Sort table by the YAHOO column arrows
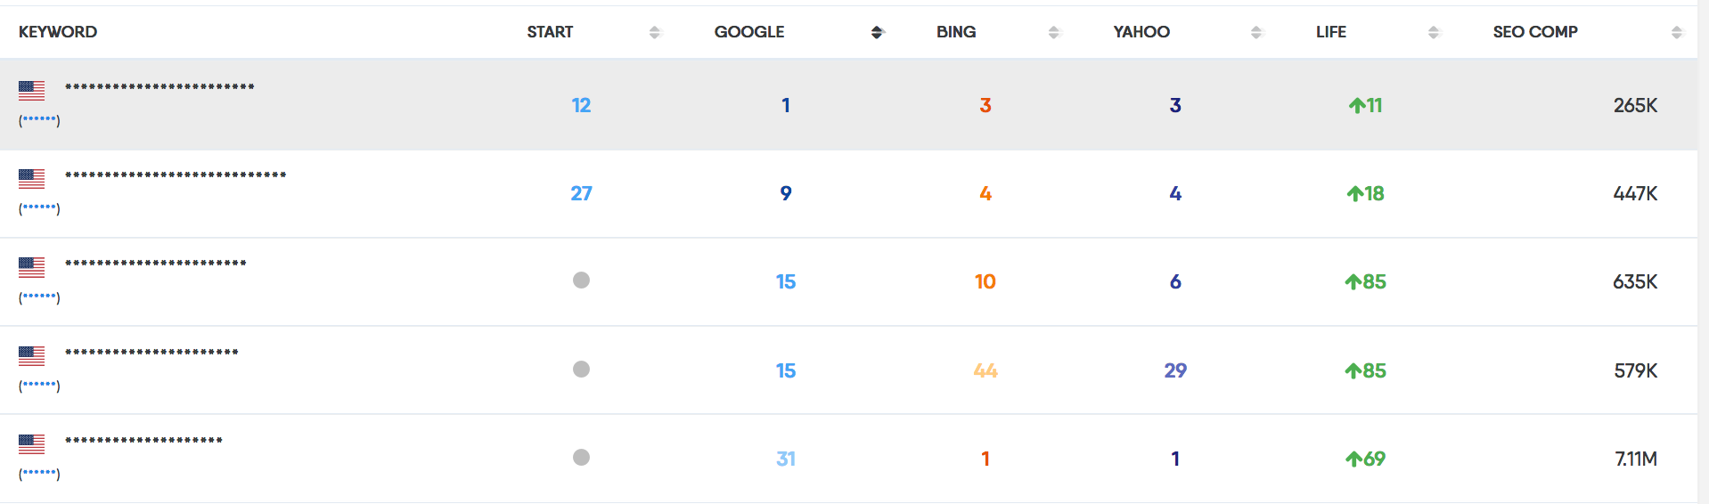The width and height of the screenshot is (1709, 504). pos(1256,32)
